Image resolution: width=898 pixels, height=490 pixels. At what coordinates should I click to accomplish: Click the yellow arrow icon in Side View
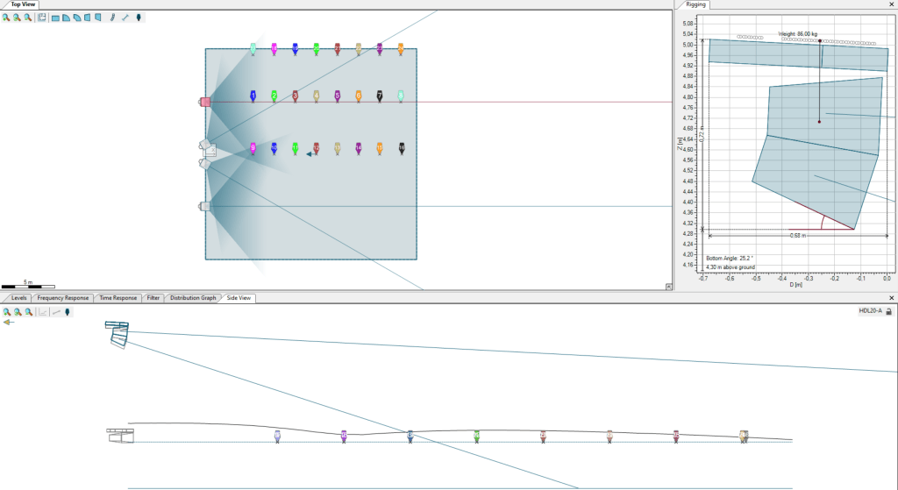coord(8,323)
